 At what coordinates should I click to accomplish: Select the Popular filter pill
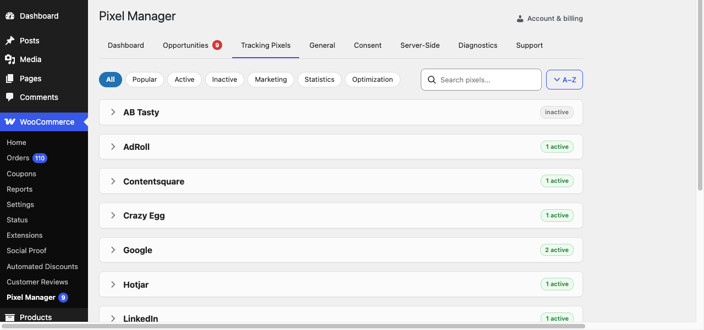click(x=145, y=80)
